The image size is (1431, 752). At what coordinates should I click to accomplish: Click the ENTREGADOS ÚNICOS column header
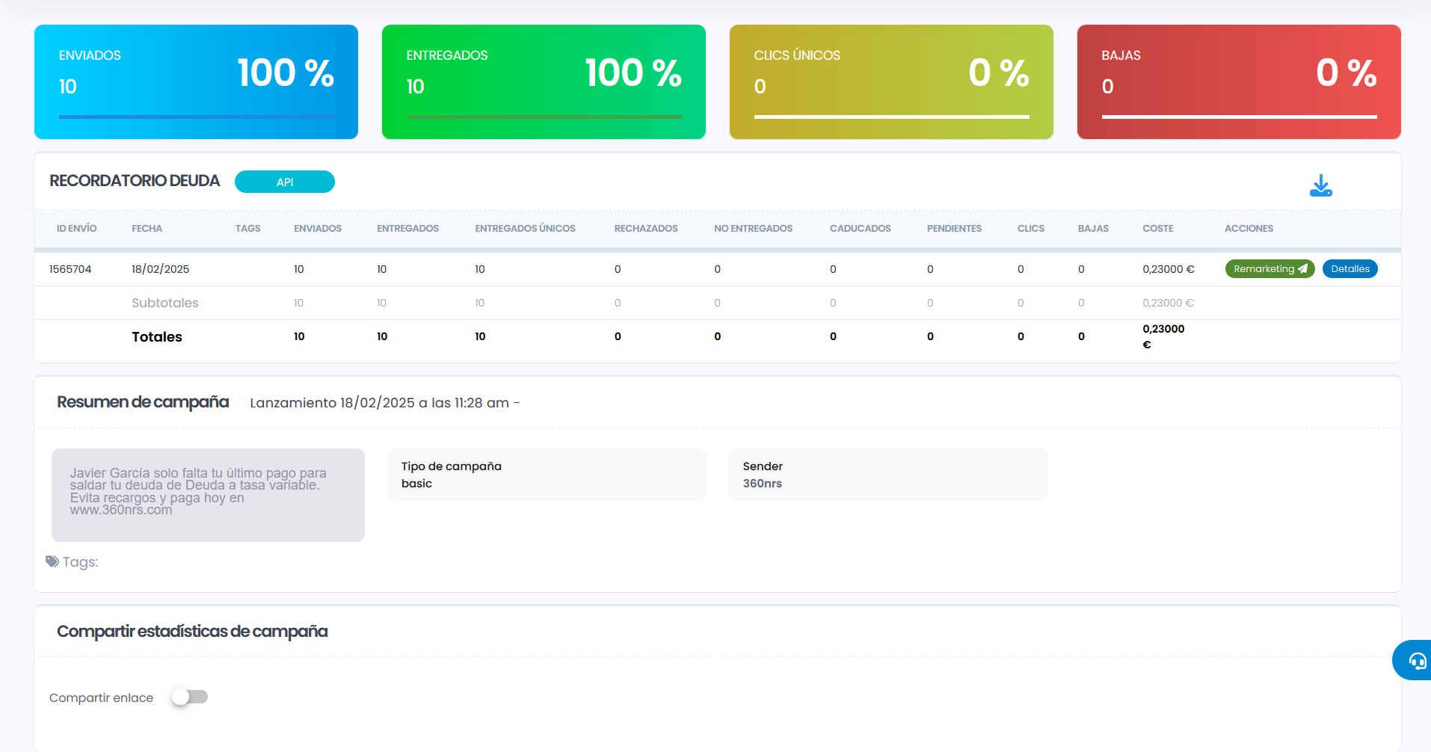[x=525, y=229]
